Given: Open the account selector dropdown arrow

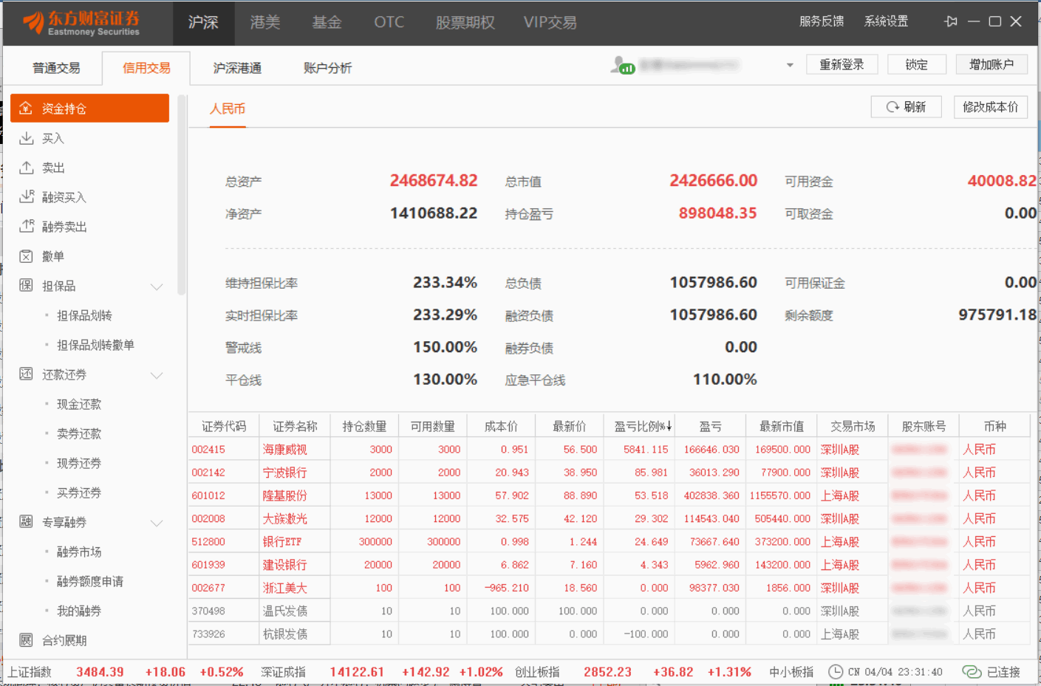Looking at the screenshot, I should coord(790,65).
